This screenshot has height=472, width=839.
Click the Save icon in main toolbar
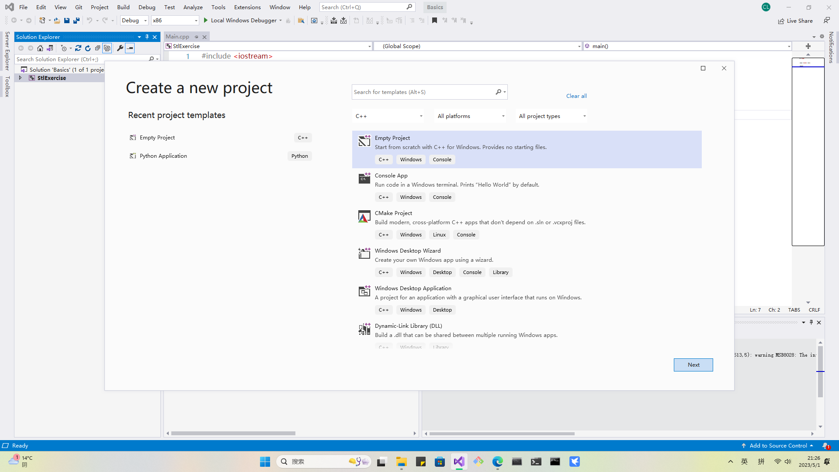(x=67, y=21)
